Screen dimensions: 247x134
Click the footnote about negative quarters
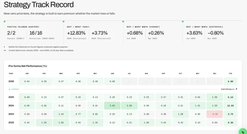tap(38, 47)
